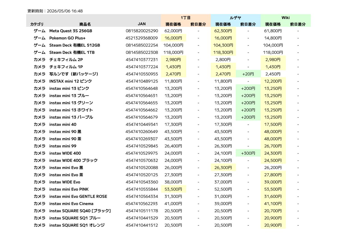The height and width of the screenshot is (238, 337).
Task: Click the 104,300円 price cell
Action: 223,45
